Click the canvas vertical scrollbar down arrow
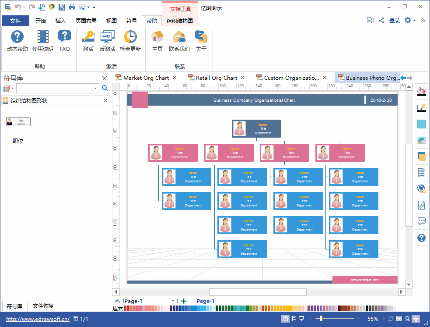Screen dimensions: 430x327 tap(409, 284)
